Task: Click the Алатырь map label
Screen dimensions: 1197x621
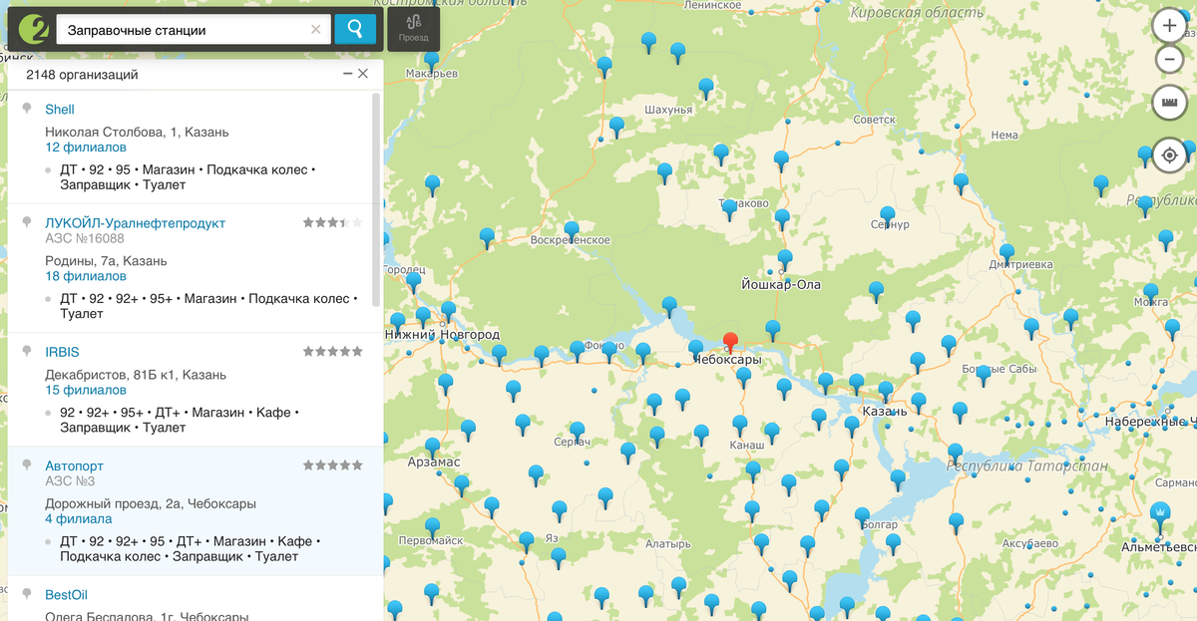Action: 667,544
